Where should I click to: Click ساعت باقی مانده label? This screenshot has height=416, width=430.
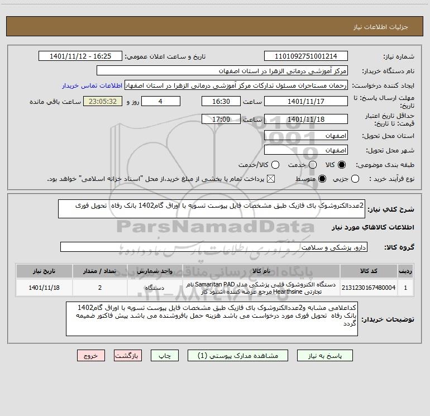pos(55,102)
